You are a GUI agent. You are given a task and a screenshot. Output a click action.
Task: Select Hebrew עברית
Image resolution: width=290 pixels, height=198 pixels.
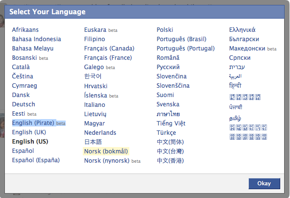tap(237, 67)
